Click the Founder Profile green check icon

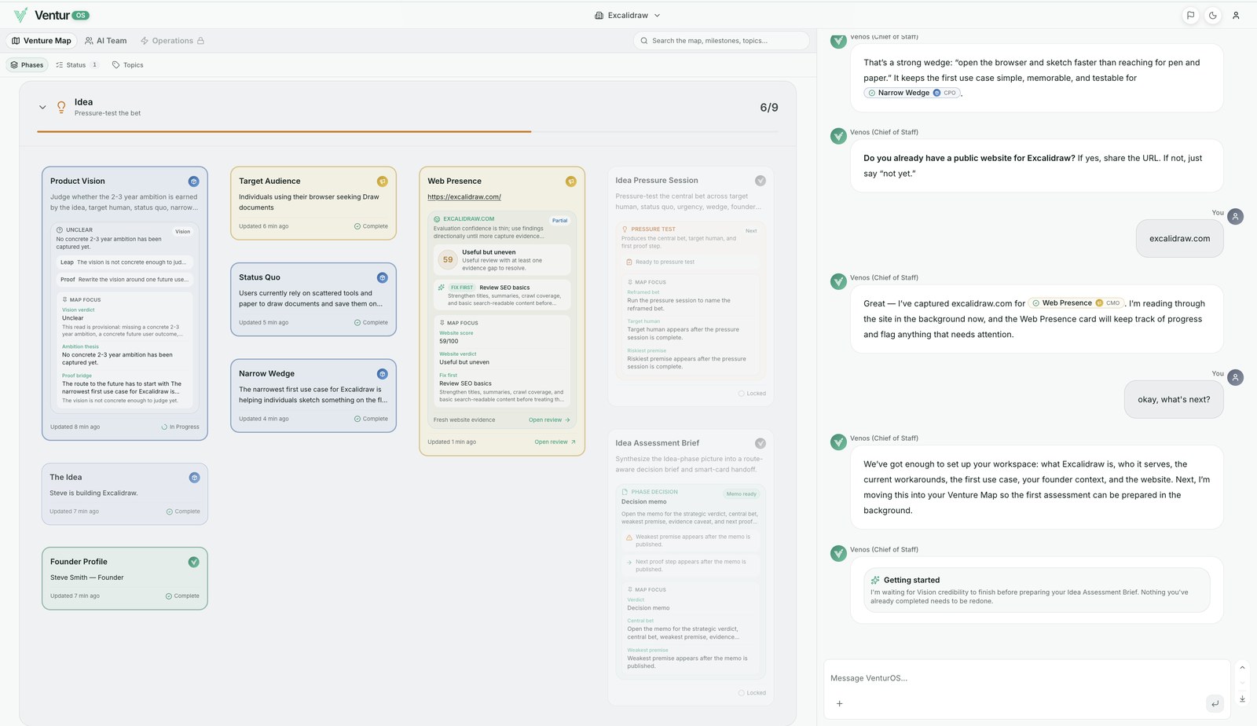(193, 562)
